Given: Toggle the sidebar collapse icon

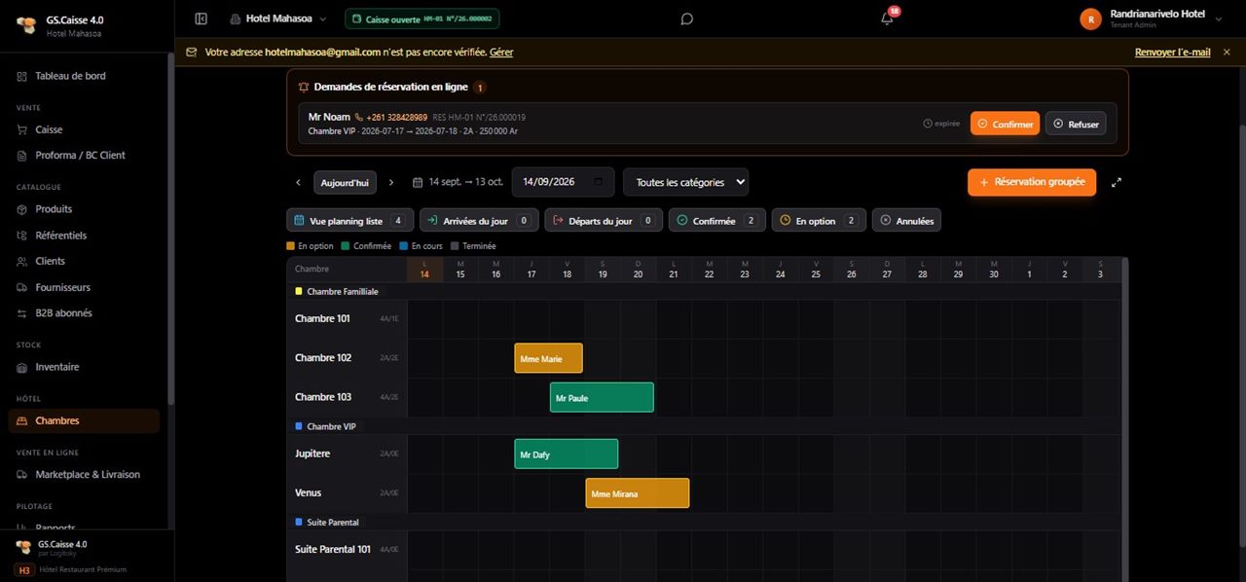Looking at the screenshot, I should coord(202,18).
